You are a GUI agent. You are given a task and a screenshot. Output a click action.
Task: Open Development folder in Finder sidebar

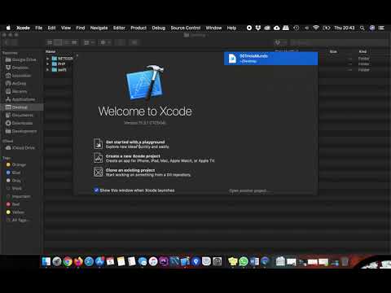21,131
